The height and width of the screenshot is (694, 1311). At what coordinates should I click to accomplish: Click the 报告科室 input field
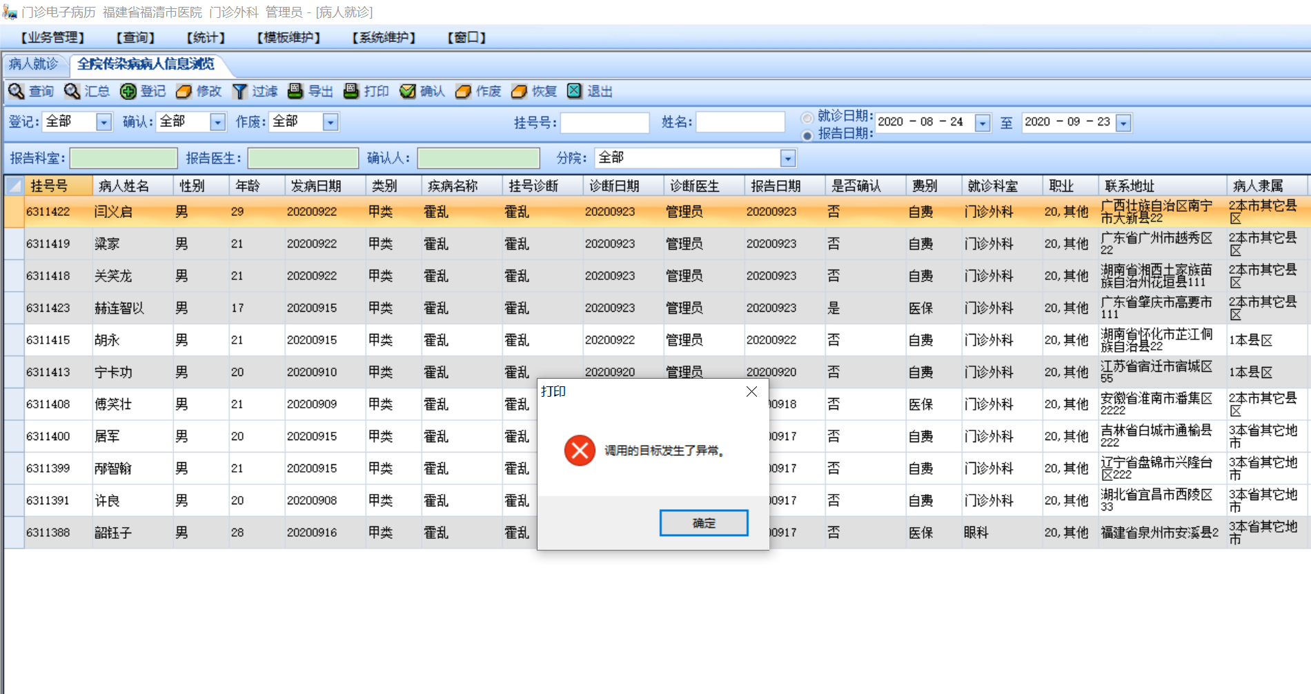[124, 159]
